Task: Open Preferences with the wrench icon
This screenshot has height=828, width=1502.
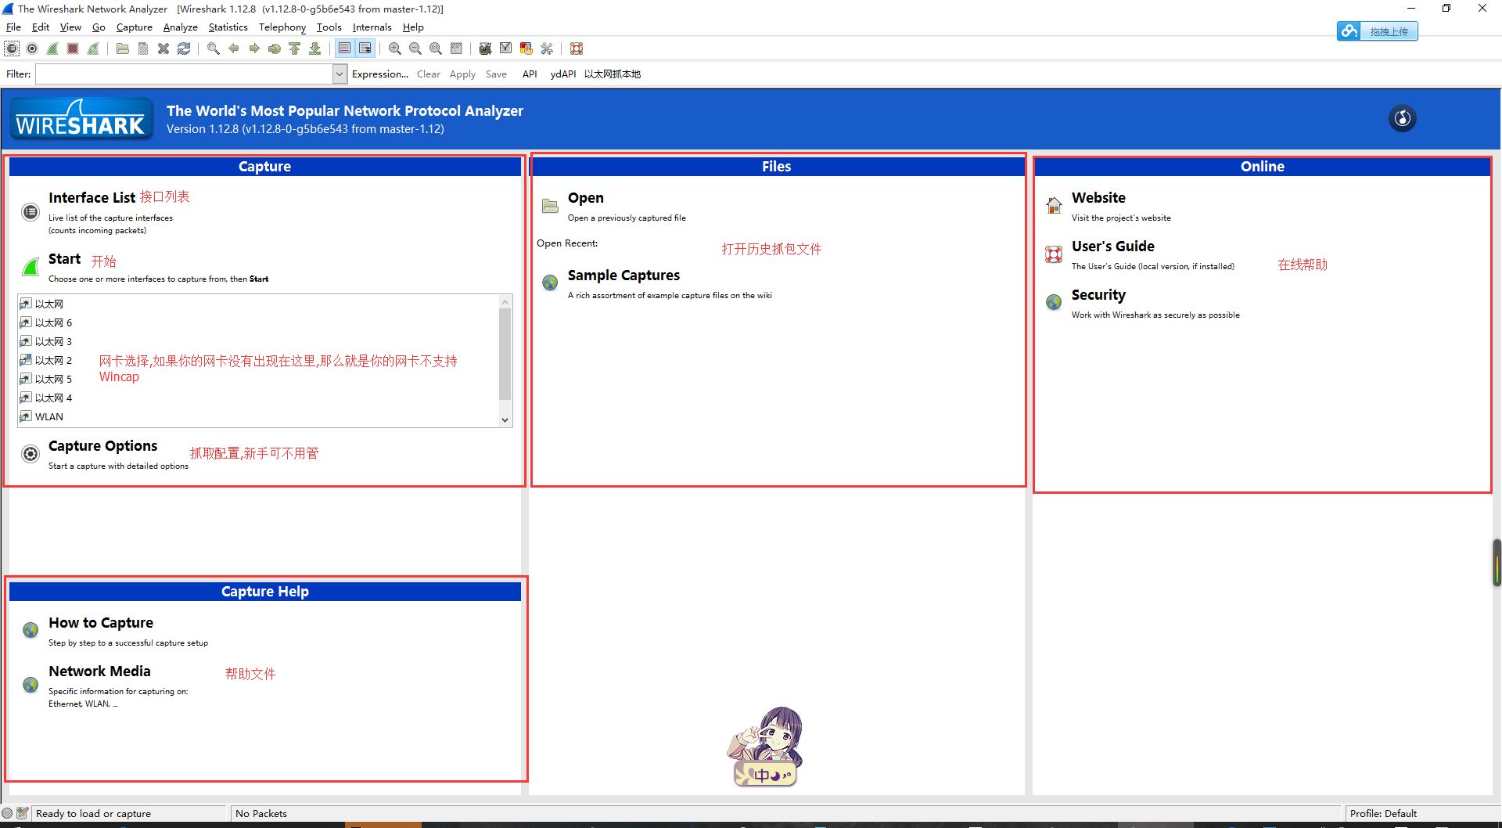Action: point(547,48)
